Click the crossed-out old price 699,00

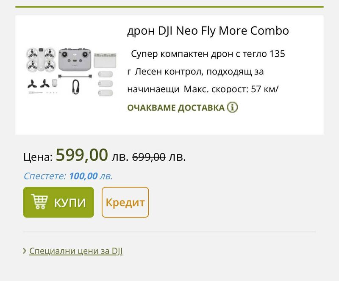149,157
